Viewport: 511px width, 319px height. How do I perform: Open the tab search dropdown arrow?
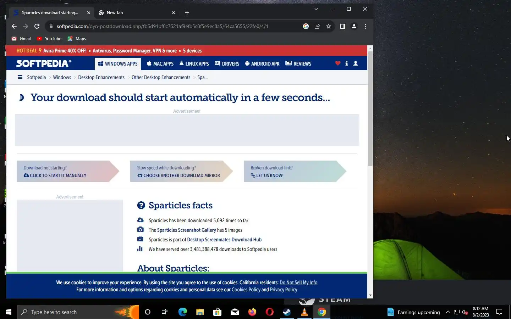point(316,9)
